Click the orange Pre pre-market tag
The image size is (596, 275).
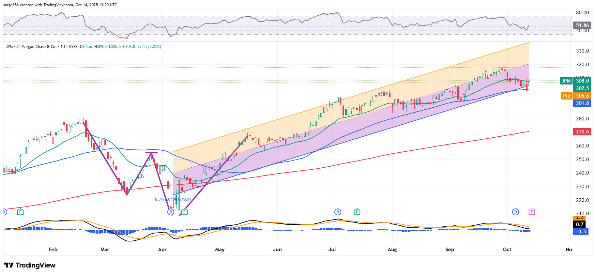[567, 96]
